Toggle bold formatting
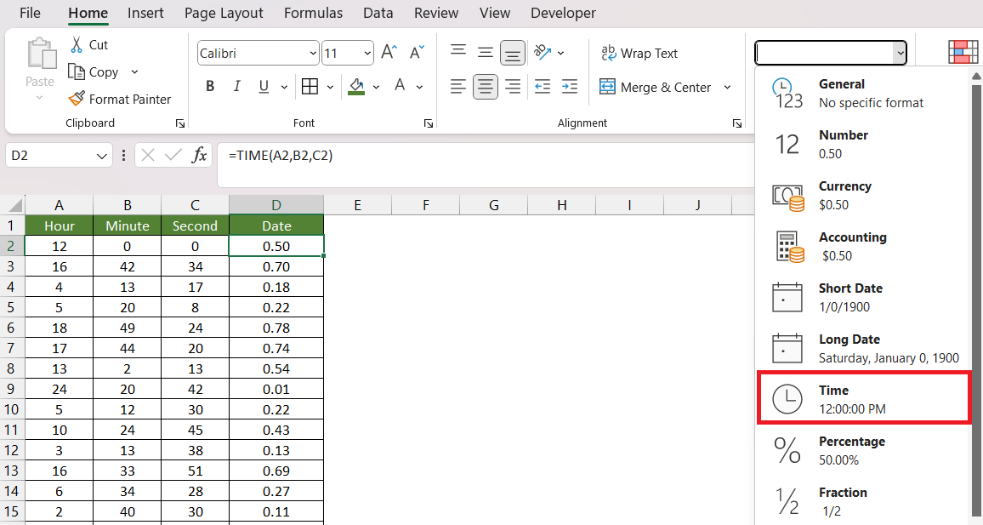983x525 pixels. [210, 86]
